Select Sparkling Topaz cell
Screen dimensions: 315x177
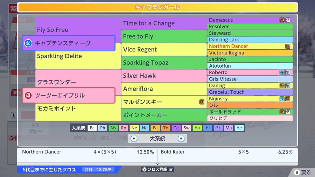pyautogui.click(x=164, y=63)
